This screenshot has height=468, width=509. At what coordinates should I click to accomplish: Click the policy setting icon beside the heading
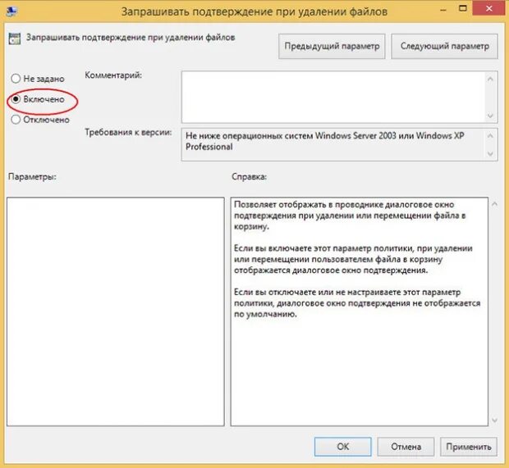click(15, 39)
